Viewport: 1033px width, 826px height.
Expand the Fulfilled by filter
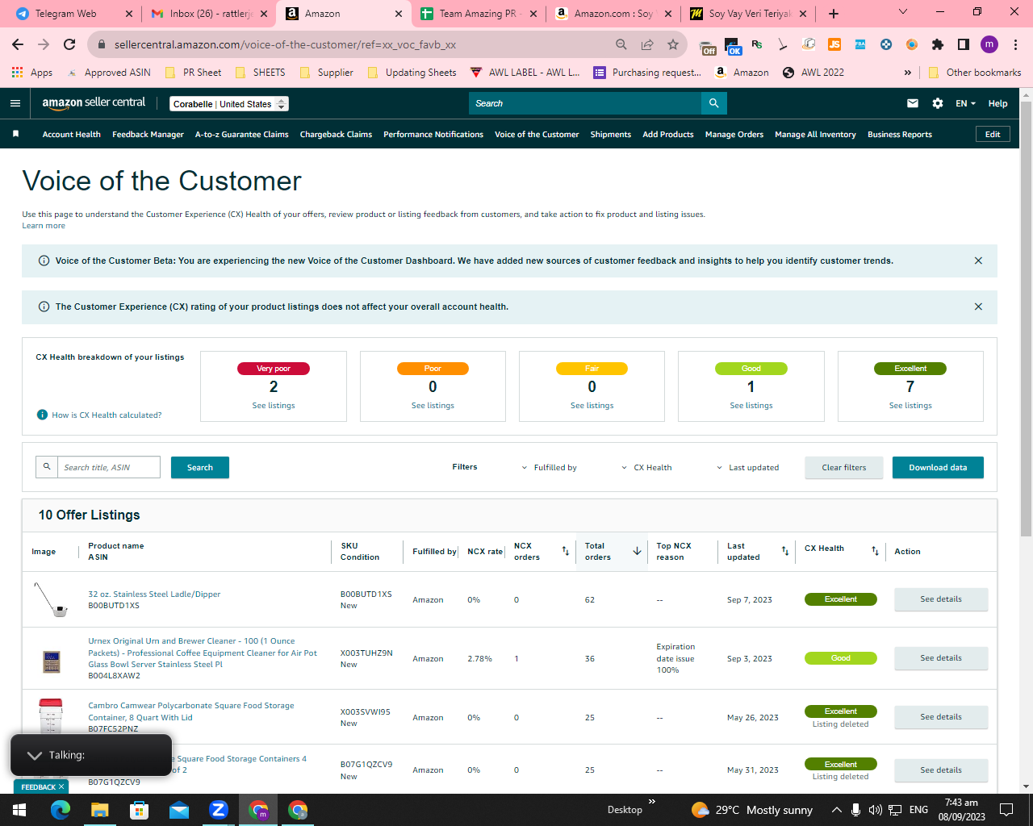click(549, 467)
